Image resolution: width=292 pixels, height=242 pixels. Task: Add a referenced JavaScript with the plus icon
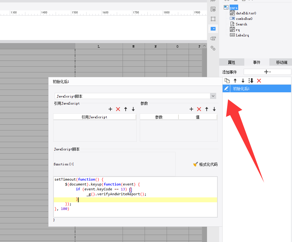[110, 109]
